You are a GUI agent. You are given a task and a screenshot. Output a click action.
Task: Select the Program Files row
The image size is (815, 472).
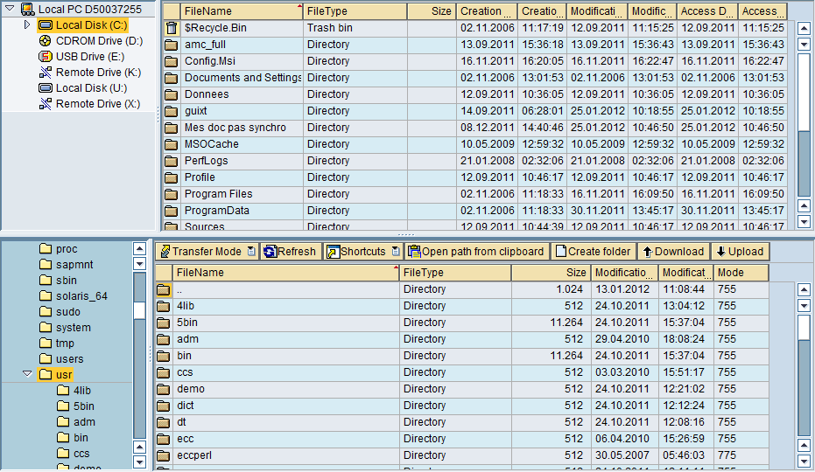click(x=475, y=194)
